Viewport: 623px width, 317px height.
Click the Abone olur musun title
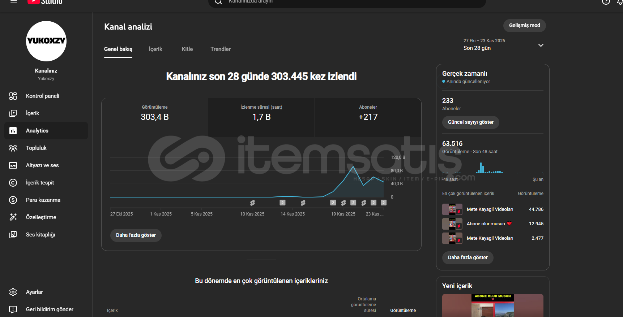tap(489, 224)
